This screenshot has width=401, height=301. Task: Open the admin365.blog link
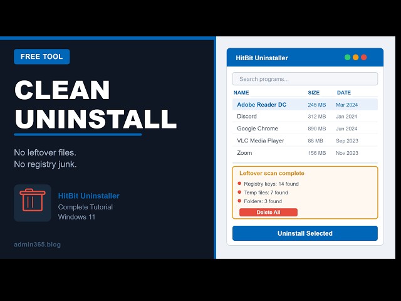click(x=38, y=245)
